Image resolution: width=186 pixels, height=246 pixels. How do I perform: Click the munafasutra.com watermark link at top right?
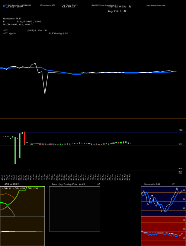coord(158,5)
